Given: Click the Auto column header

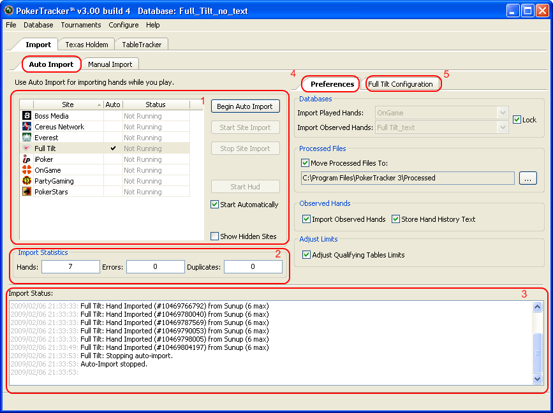Looking at the screenshot, I should [113, 105].
